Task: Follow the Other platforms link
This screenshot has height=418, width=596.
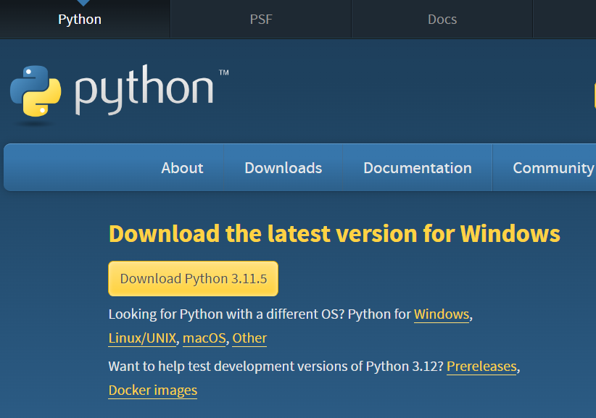Action: [249, 338]
